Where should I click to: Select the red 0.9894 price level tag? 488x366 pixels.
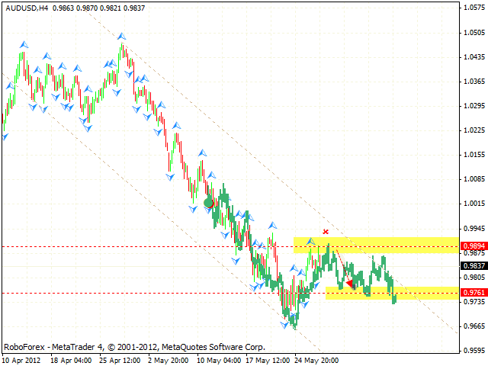coord(472,247)
